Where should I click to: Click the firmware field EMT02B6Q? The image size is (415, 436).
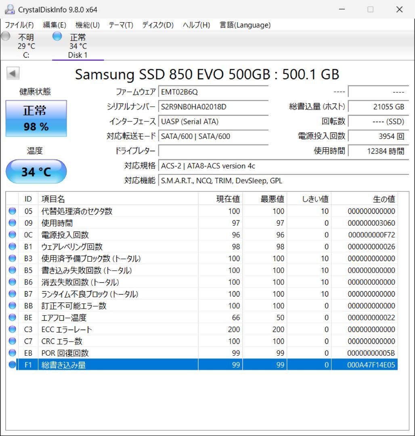click(213, 92)
